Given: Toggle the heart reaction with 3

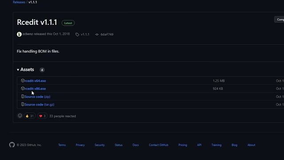Looking at the screenshot, I should coord(43,116).
